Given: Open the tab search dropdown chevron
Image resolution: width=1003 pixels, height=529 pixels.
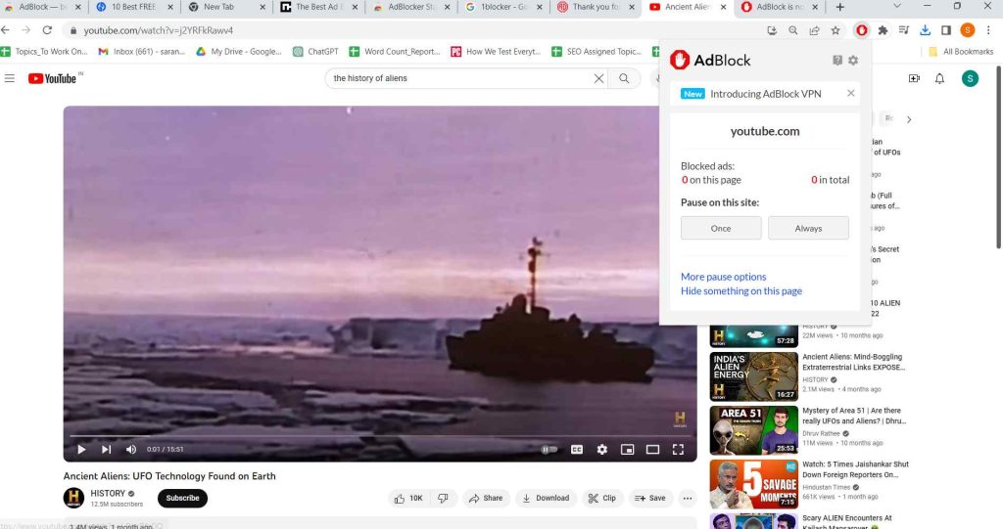Looking at the screenshot, I should 897,7.
